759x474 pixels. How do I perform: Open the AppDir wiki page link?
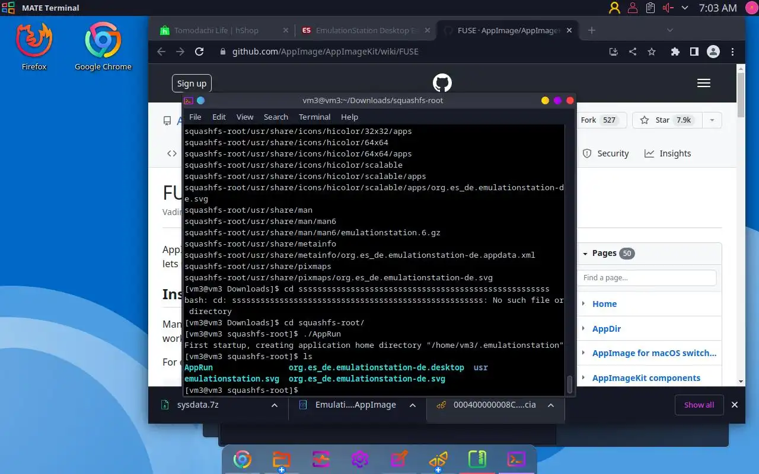606,329
